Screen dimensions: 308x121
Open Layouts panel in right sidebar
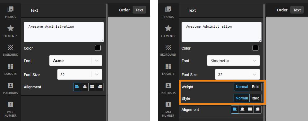point(168,69)
